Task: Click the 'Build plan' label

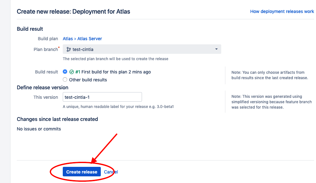Action: point(48,39)
